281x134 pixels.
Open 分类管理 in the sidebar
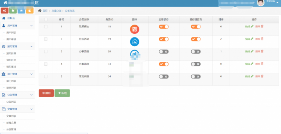[11, 129]
